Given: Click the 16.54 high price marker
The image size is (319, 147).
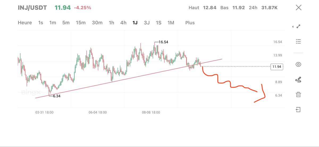Looking at the screenshot, I should [x=163, y=42].
